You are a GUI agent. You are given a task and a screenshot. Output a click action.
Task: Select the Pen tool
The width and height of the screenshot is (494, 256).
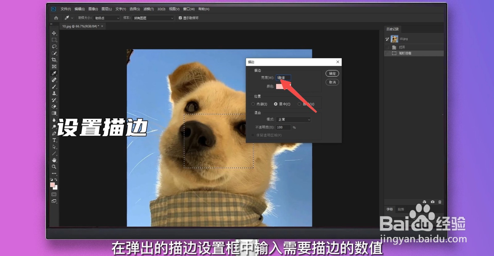pos(54,134)
